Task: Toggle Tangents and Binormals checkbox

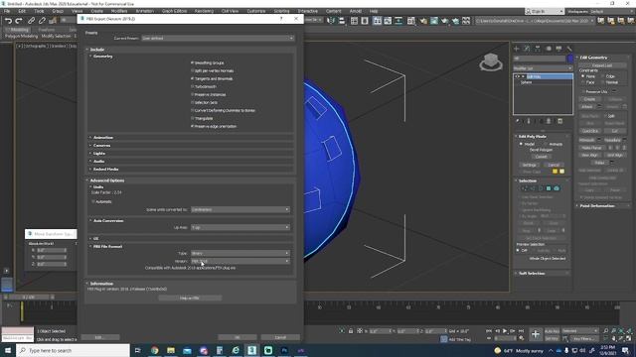Action: click(192, 78)
